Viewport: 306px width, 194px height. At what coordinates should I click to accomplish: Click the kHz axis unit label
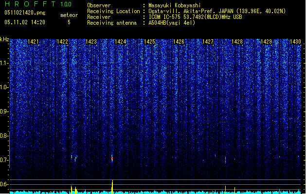point(4,39)
